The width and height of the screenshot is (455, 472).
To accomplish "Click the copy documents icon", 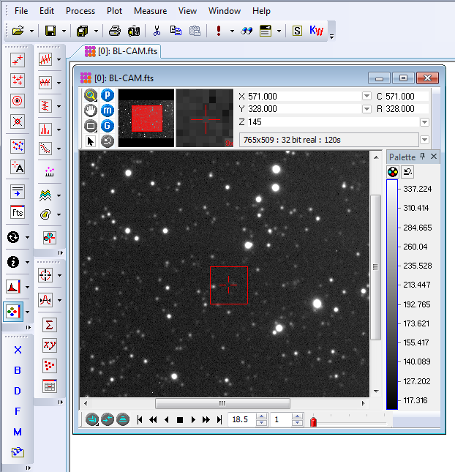I will coord(176,31).
